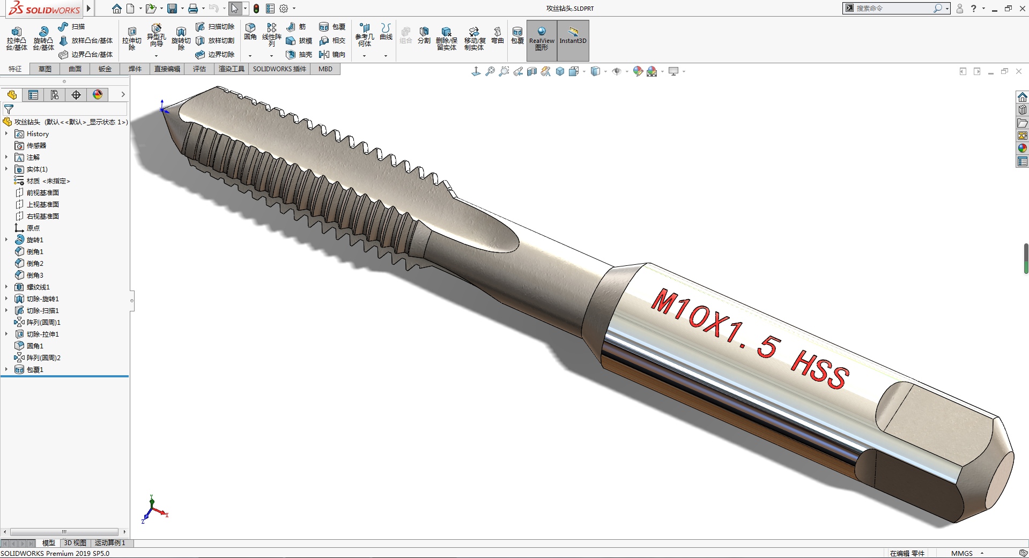The width and height of the screenshot is (1029, 558).
Task: Switch to the 钣金 sheet metal tab
Action: [105, 69]
